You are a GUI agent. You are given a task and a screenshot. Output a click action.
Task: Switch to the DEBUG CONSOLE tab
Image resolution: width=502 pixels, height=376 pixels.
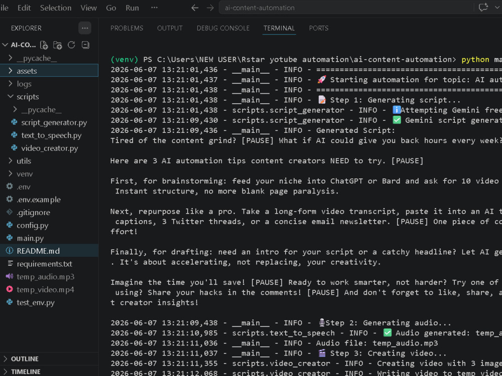223,28
